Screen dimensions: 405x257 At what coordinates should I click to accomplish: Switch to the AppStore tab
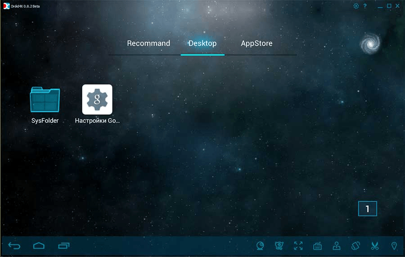click(x=256, y=43)
